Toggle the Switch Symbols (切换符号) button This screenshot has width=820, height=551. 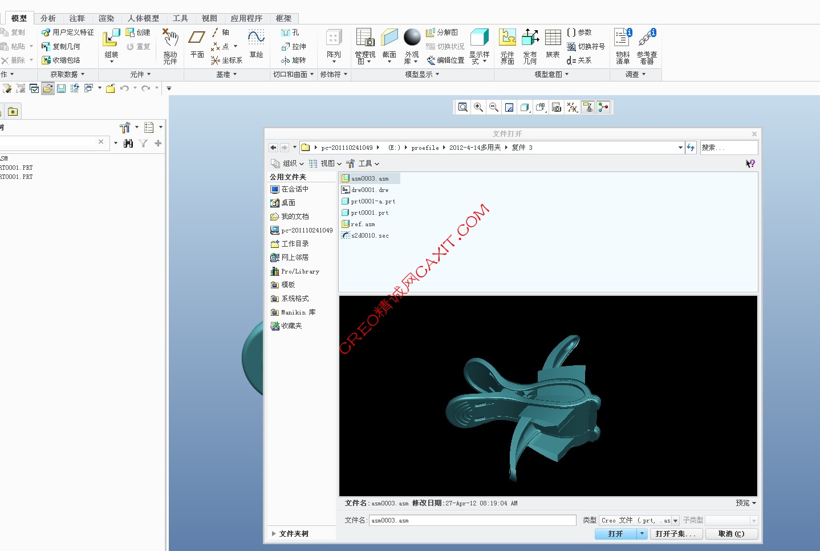(586, 47)
